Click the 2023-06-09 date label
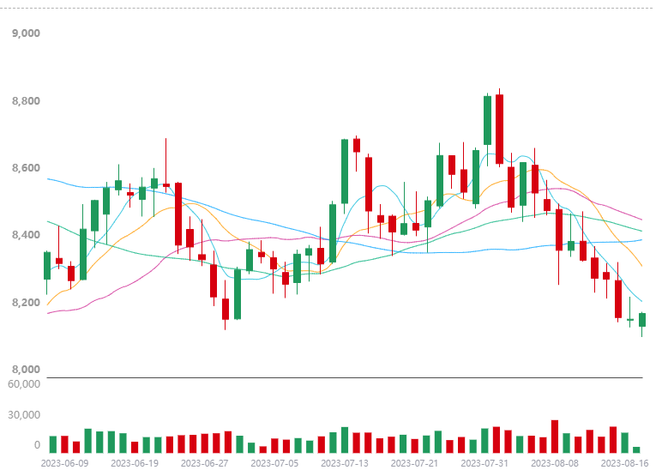Viewport: 668px width, 476px height. pyautogui.click(x=64, y=462)
